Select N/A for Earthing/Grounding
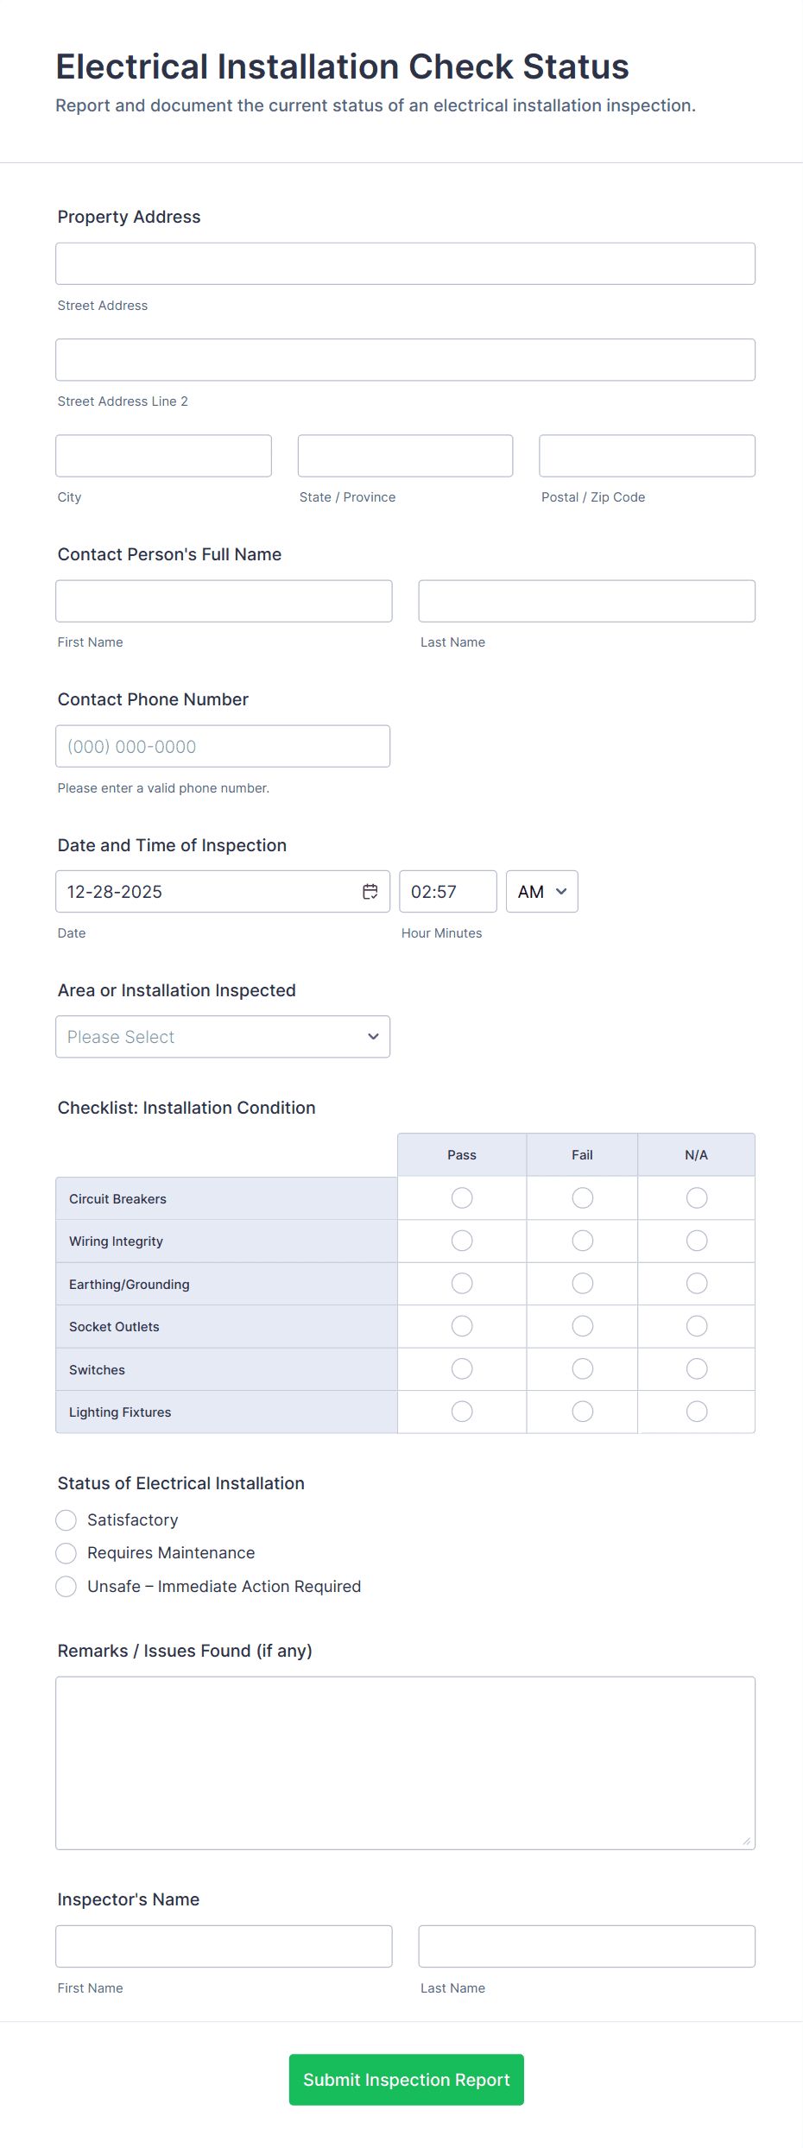The width and height of the screenshot is (803, 2148). point(696,1283)
